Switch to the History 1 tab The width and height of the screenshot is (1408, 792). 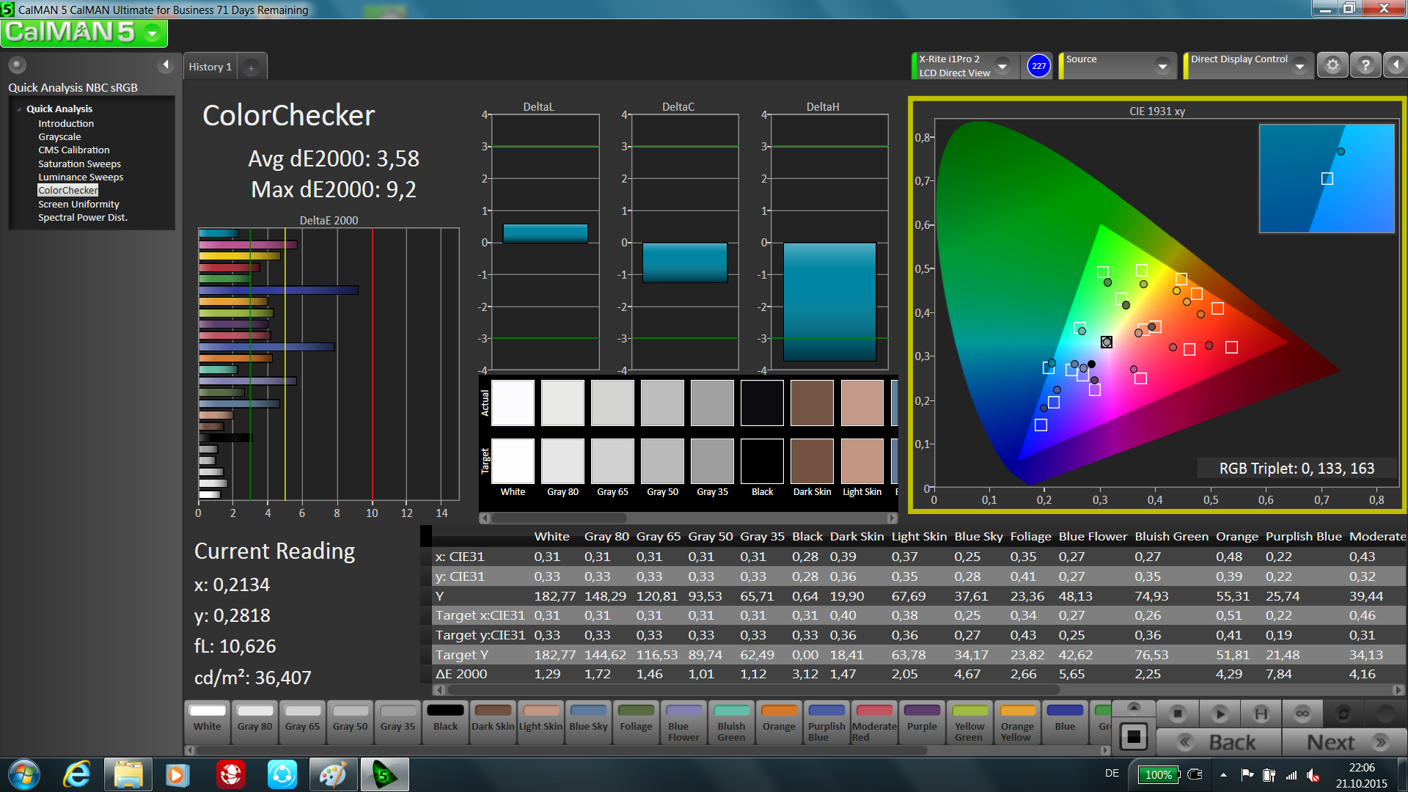click(x=210, y=67)
